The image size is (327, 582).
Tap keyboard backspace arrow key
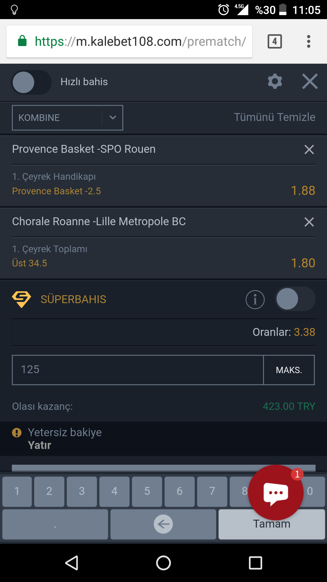coord(163,524)
